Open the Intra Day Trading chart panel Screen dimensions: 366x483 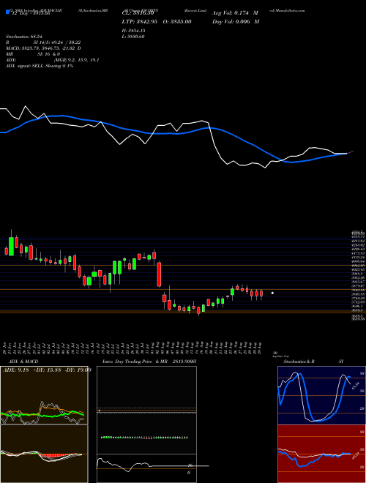click(x=146, y=424)
